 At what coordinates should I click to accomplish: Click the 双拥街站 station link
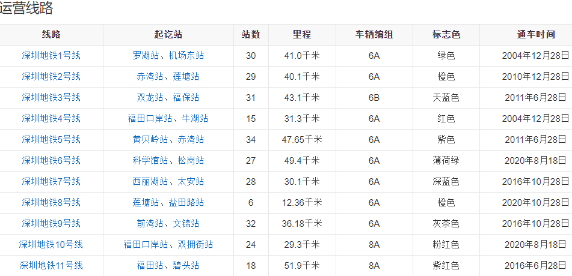pyautogui.click(x=195, y=244)
